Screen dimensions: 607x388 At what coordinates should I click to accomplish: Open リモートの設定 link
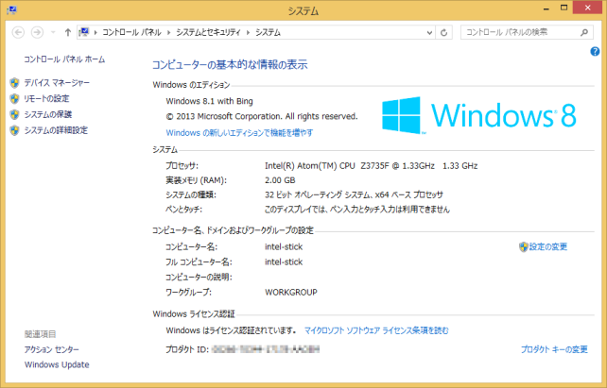point(46,98)
